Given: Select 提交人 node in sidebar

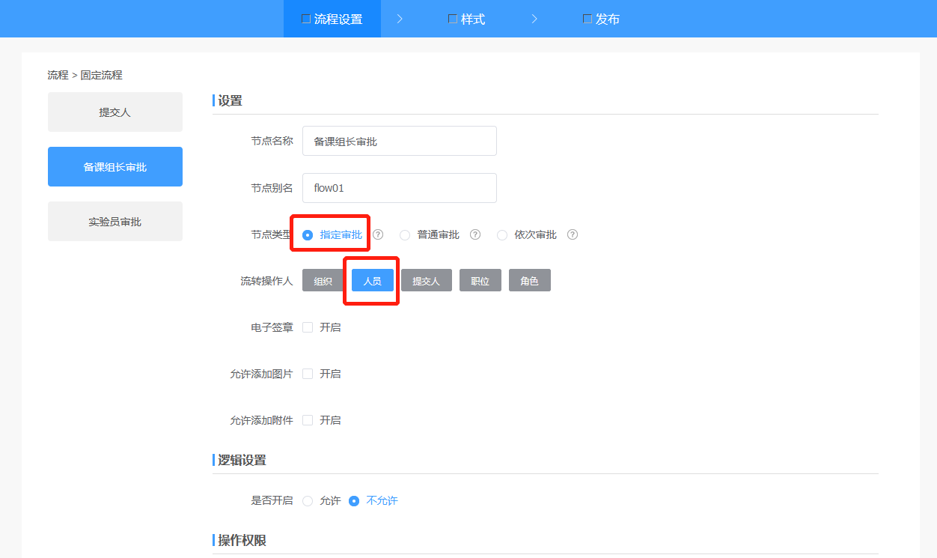Looking at the screenshot, I should coord(115,112).
